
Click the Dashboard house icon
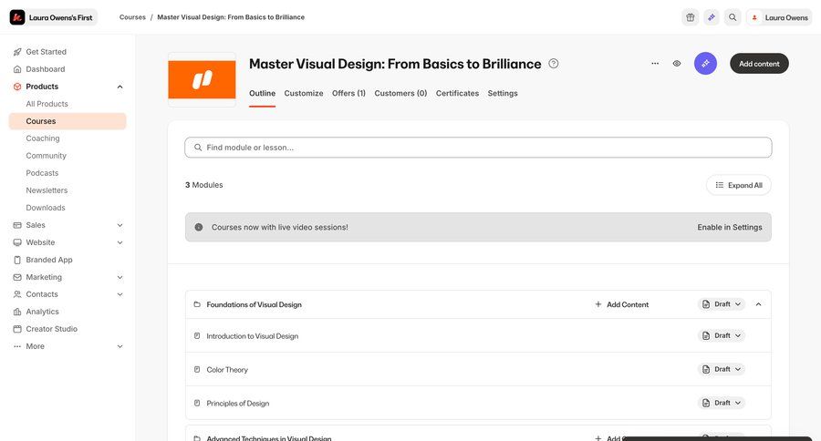click(17, 69)
